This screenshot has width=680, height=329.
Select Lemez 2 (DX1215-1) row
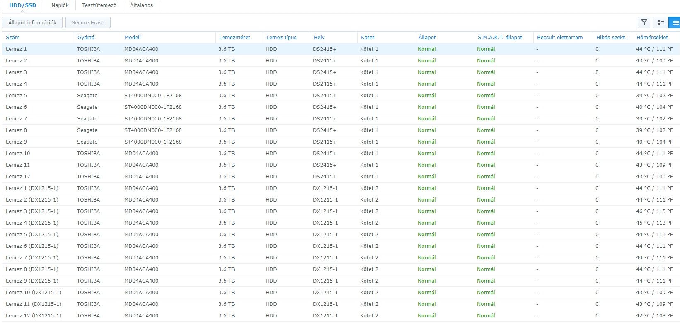pos(341,199)
